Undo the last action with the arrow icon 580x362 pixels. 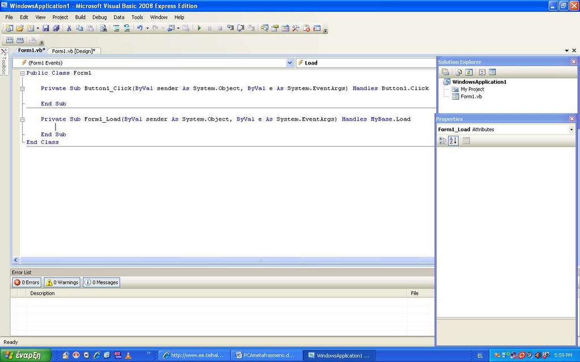coord(140,28)
